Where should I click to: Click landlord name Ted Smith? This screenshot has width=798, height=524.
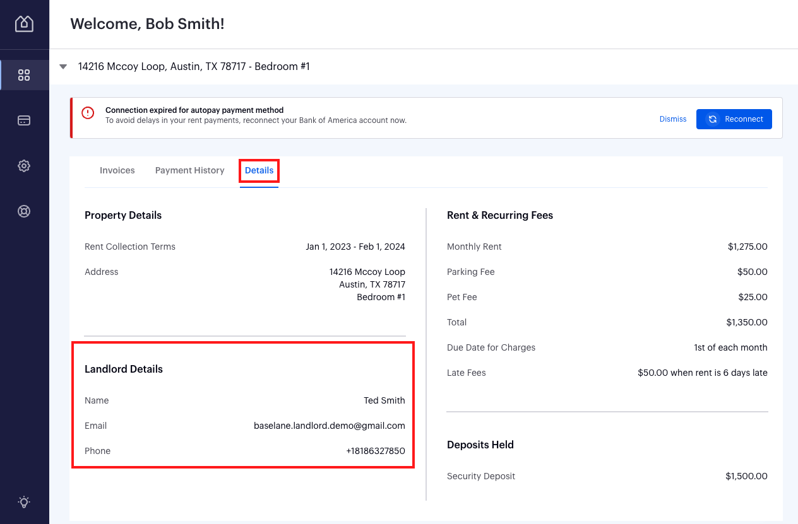384,400
